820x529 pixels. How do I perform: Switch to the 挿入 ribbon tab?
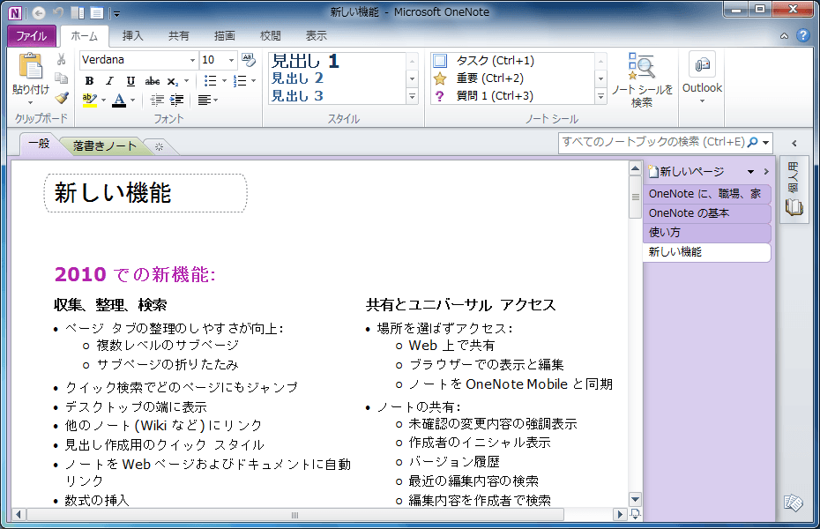pos(132,36)
